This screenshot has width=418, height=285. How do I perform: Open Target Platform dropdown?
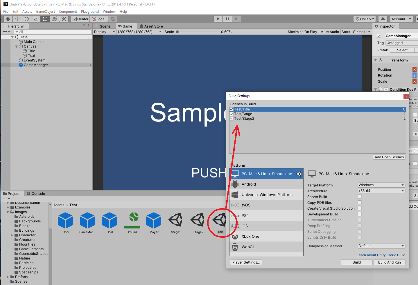[x=381, y=185]
